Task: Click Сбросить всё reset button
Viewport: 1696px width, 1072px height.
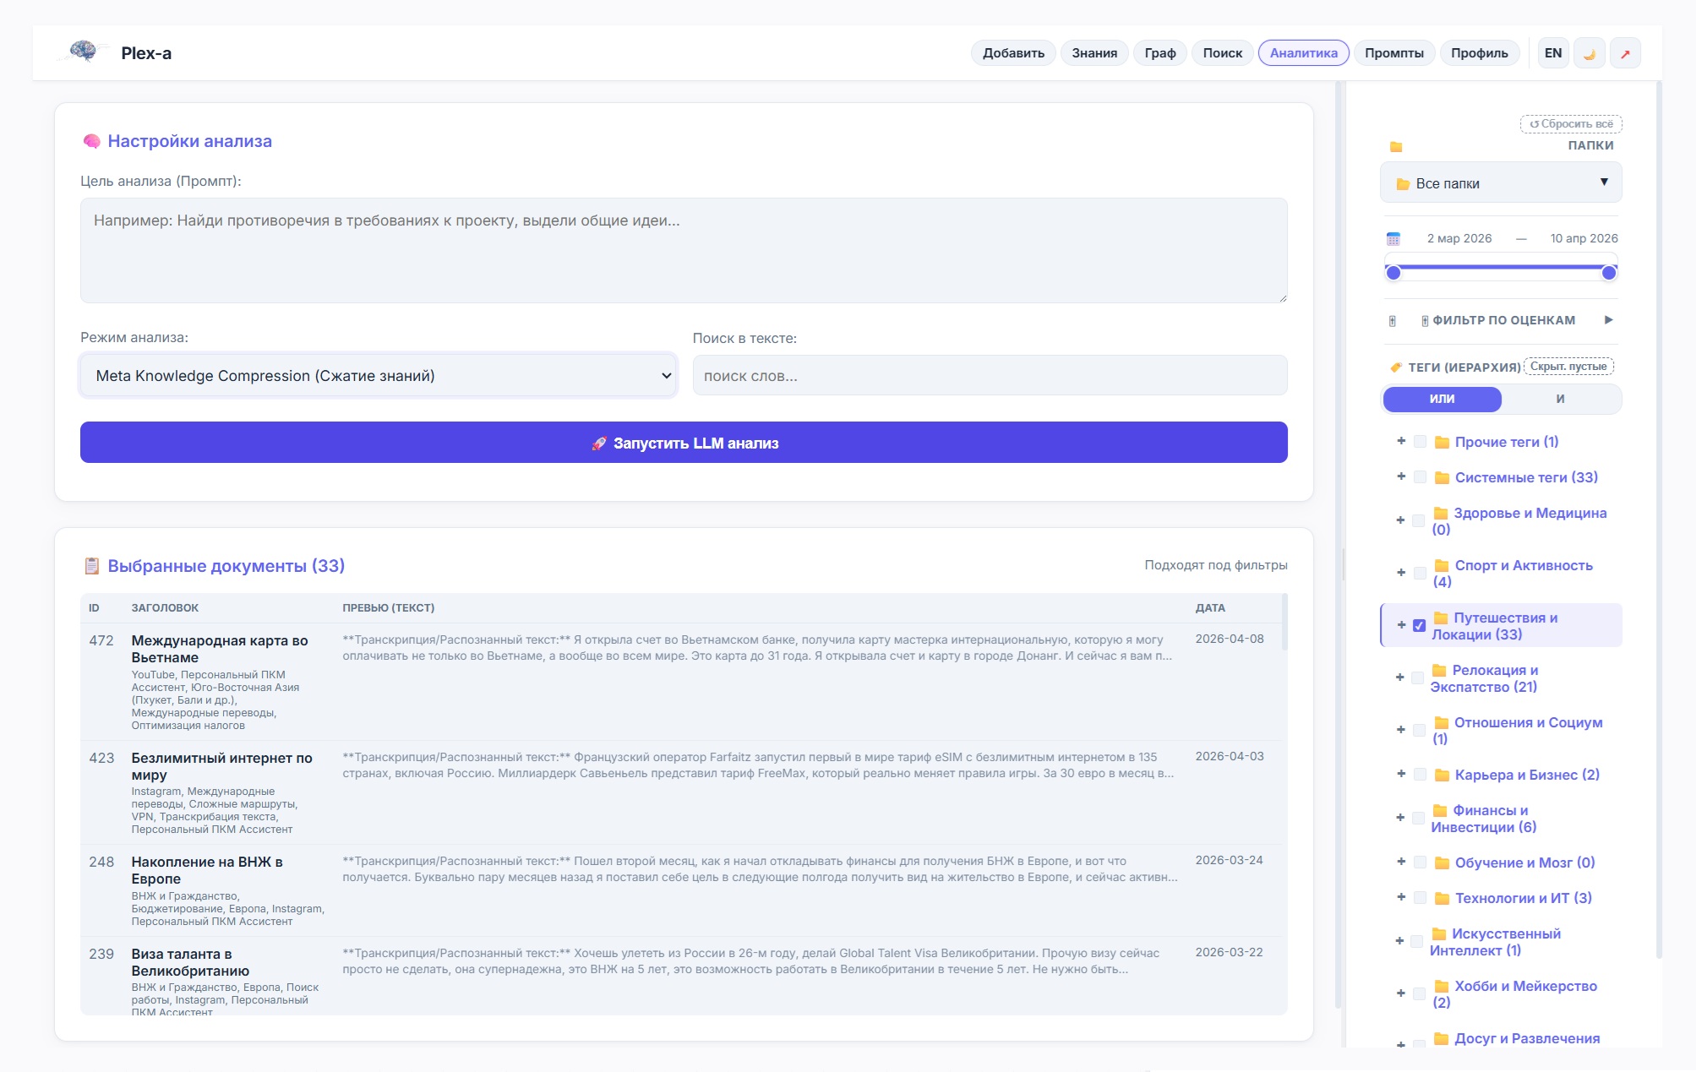Action: pyautogui.click(x=1571, y=124)
